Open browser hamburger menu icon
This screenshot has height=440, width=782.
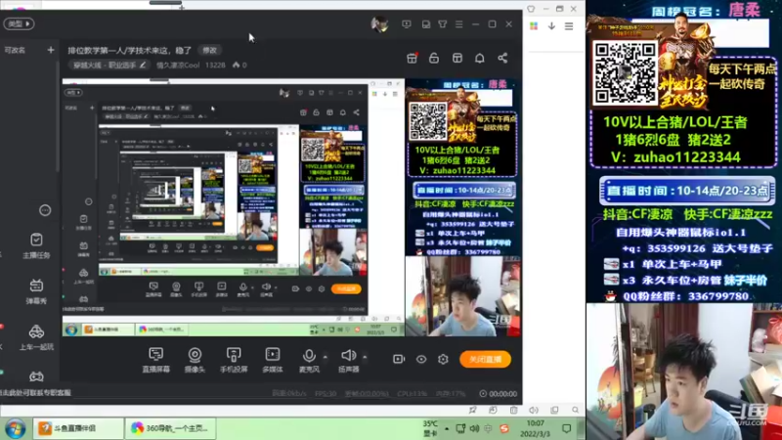click(569, 26)
